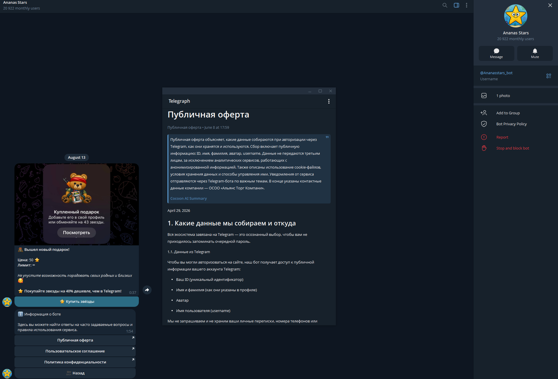Click the Публичная оферта article heading
This screenshot has height=379, width=558.
(208, 115)
